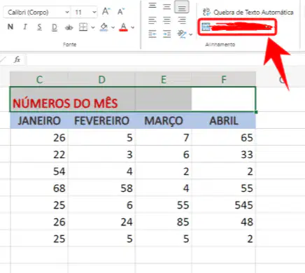Select the MARÇO header cell
Image resolution: width=305 pixels, height=273 pixels.
coord(164,121)
